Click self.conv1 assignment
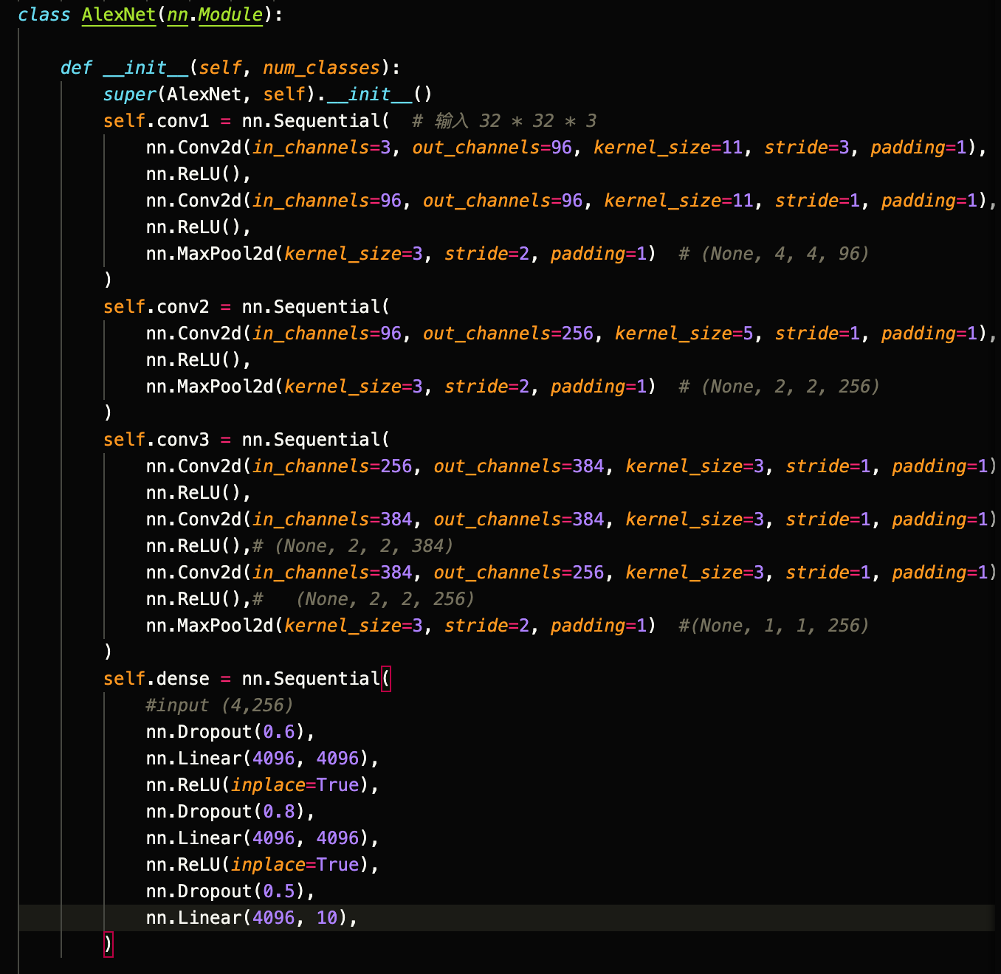 tap(246, 121)
